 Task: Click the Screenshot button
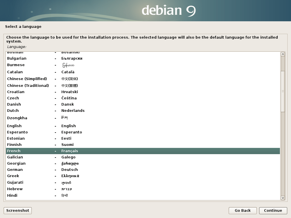18,211
